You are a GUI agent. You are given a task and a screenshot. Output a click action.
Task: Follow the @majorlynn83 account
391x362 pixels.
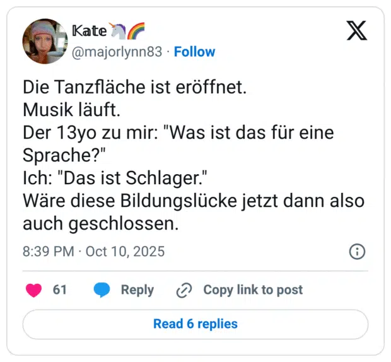tap(194, 52)
